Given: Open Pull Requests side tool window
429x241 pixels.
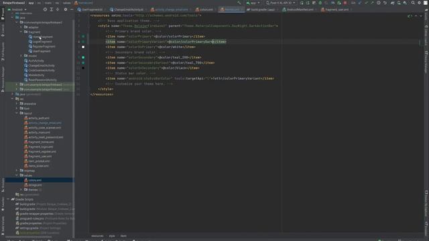Looking at the screenshot, I should coord(3,52).
